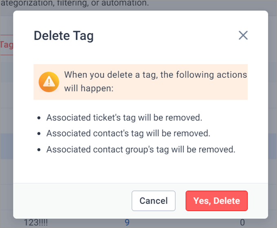
Task: Click the dimmed description text above the dialog
Action: [x=75, y=3]
